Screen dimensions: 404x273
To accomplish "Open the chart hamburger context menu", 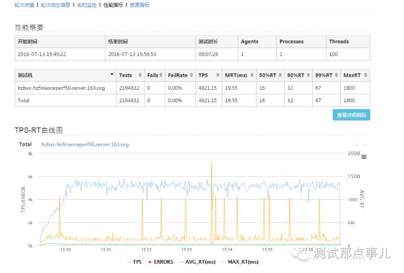I will (363, 157).
